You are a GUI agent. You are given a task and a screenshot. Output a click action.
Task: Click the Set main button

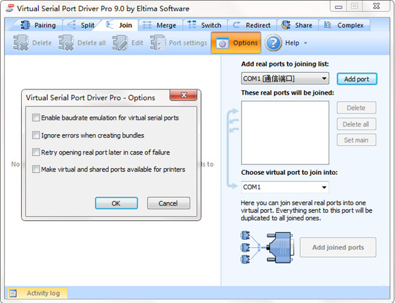tap(356, 140)
